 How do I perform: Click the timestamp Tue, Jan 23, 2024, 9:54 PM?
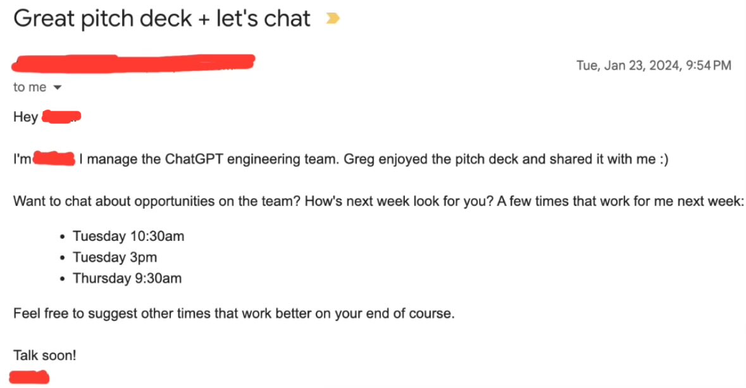[x=654, y=66]
